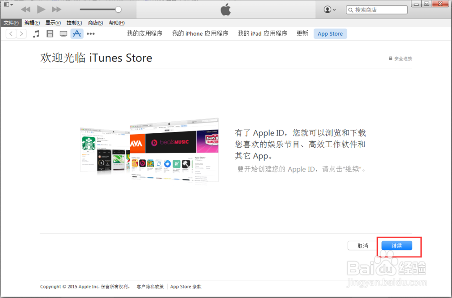Switch to the TV Shows monitor icon
452x298 pixels.
pos(63,34)
